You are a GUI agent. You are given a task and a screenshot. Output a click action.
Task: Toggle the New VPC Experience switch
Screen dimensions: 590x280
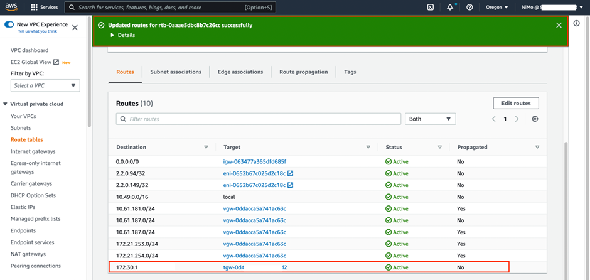point(9,24)
